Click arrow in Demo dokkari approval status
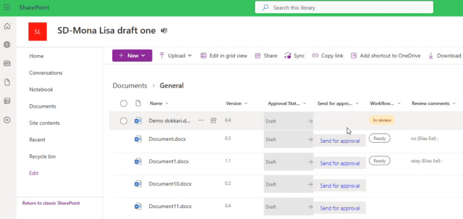 tap(310, 121)
